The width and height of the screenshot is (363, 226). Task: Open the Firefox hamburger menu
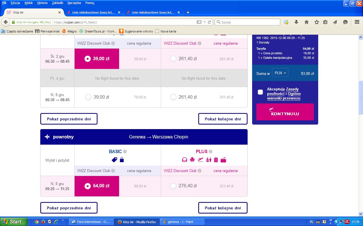click(x=357, y=22)
